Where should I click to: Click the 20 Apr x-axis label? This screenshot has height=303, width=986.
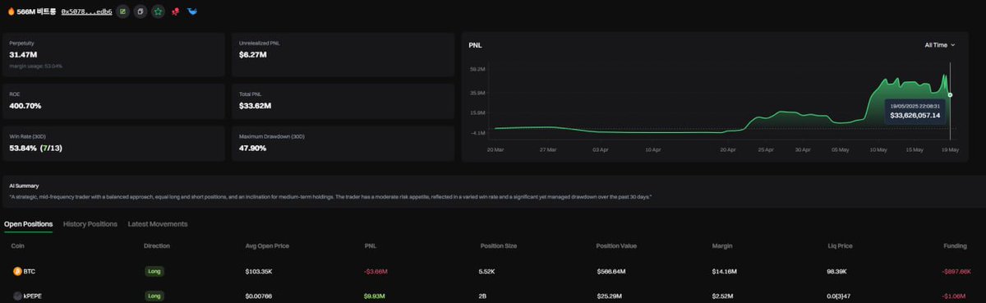tap(728, 150)
